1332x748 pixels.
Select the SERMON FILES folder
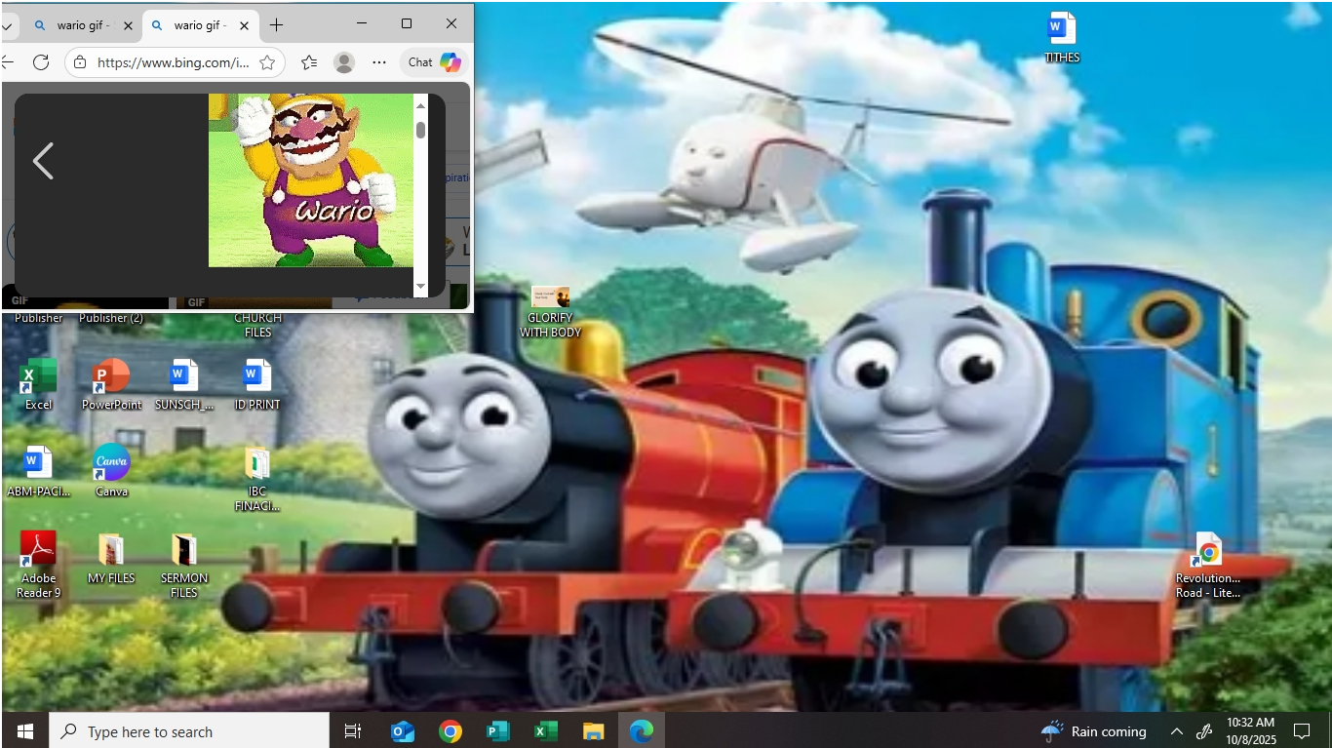point(184,565)
